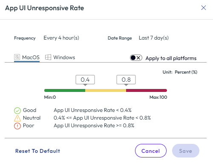Click the 'Neutral' status label
The height and width of the screenshot is (166, 213).
click(32, 118)
